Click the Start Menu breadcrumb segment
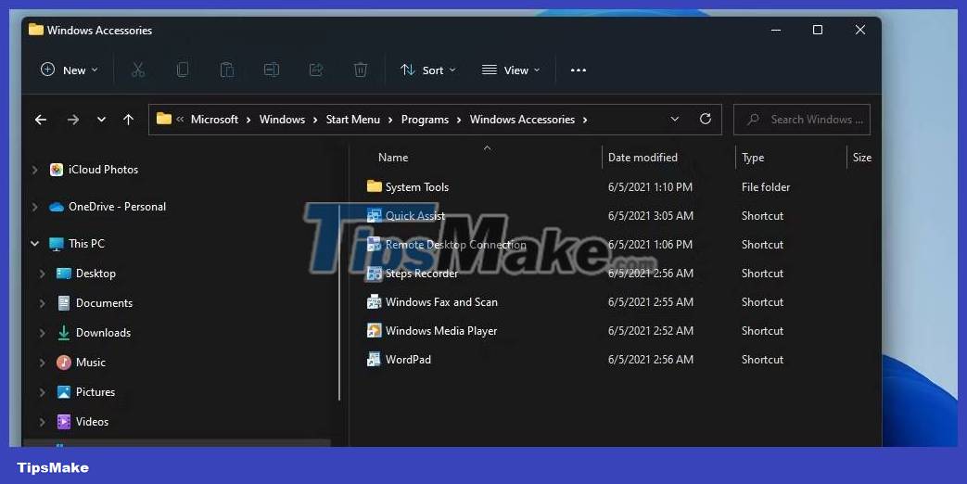Screen dimensions: 967x484 (352, 120)
